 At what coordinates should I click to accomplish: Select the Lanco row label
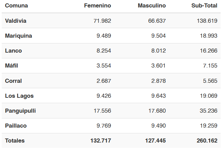13,51
